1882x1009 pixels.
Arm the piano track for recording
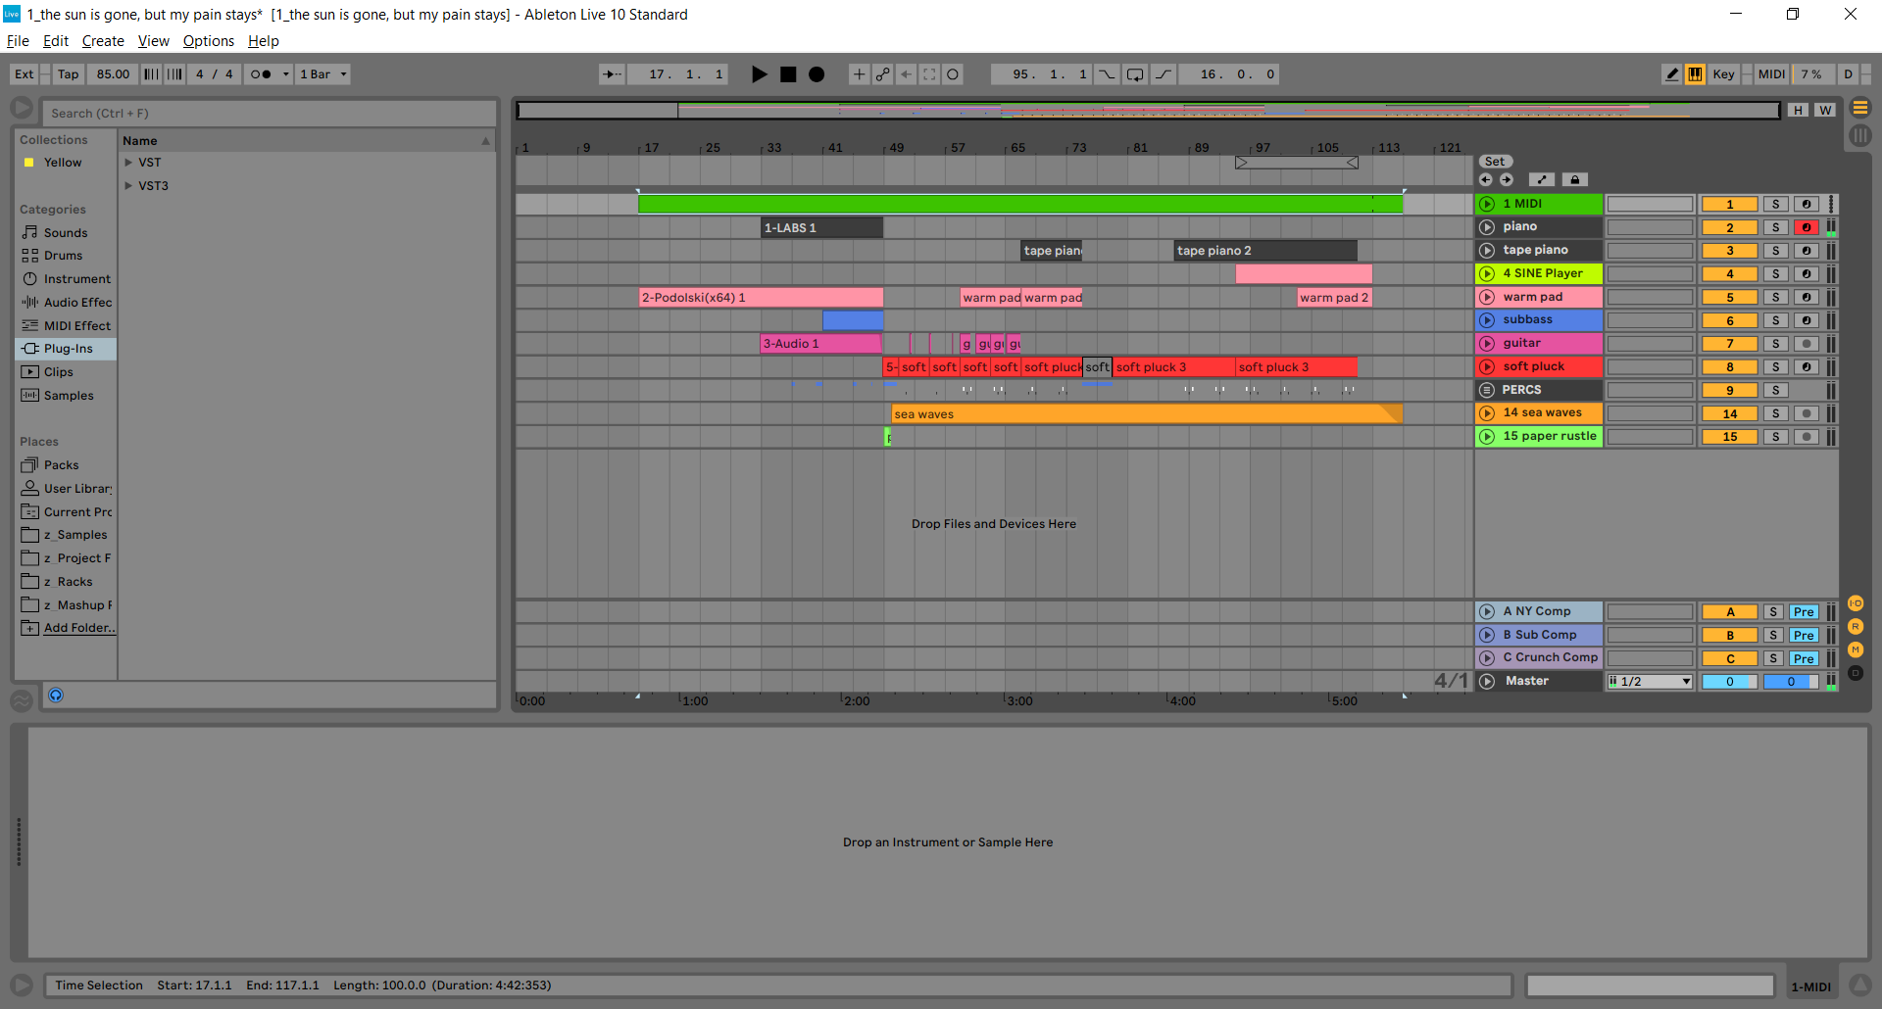(x=1807, y=227)
